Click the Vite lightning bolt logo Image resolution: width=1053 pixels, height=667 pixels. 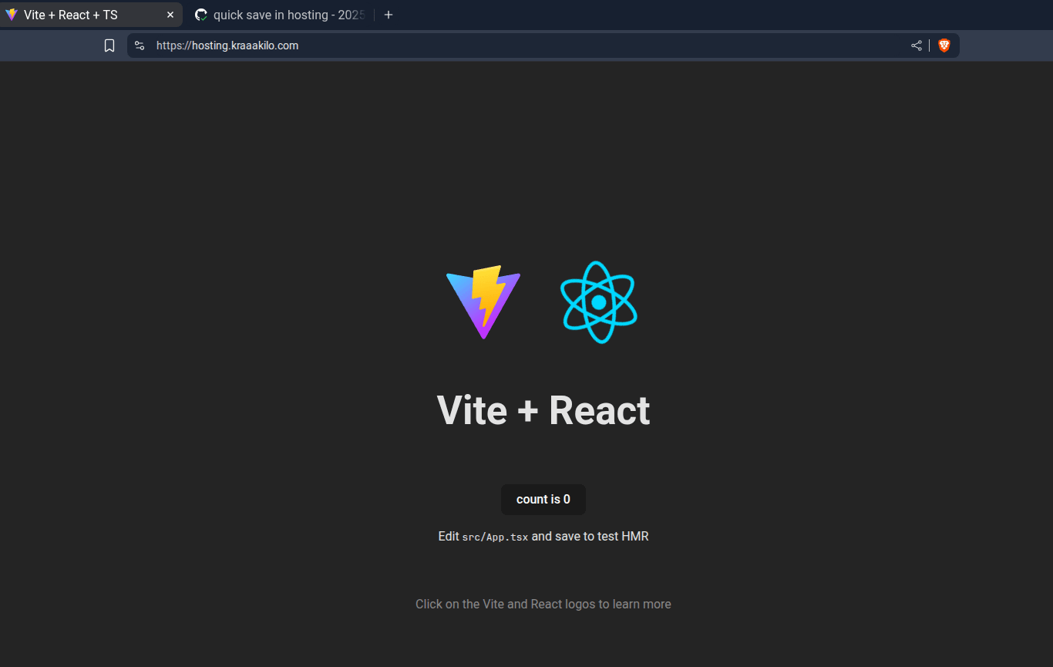click(x=483, y=301)
